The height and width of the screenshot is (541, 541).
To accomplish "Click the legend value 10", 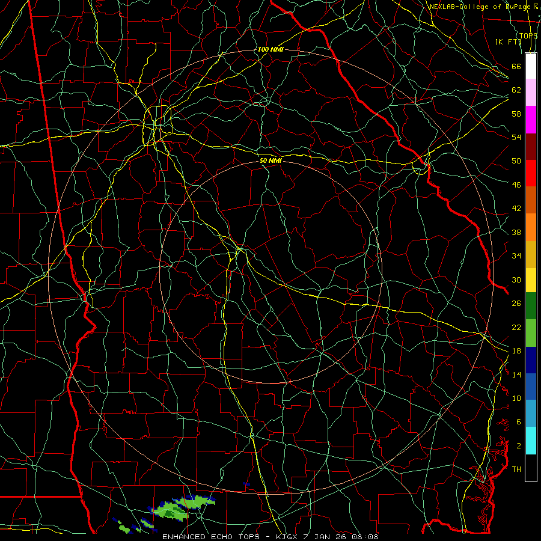I will 516,398.
